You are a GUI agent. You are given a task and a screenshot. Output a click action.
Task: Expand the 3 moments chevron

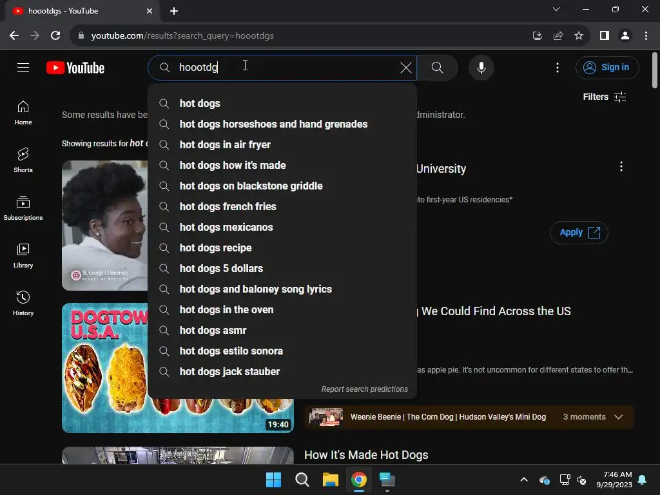point(618,417)
